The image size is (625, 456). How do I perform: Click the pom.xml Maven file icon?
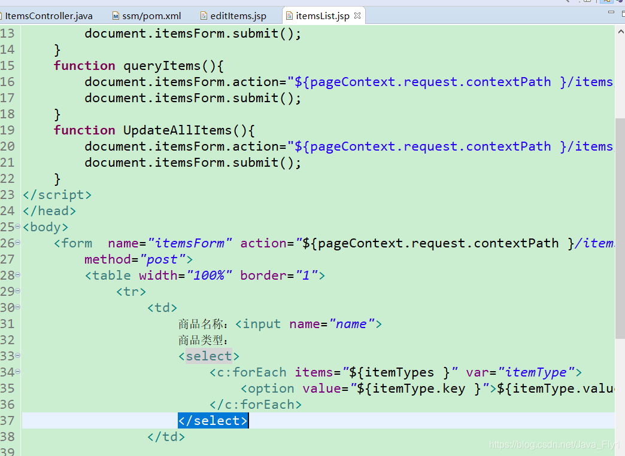116,16
